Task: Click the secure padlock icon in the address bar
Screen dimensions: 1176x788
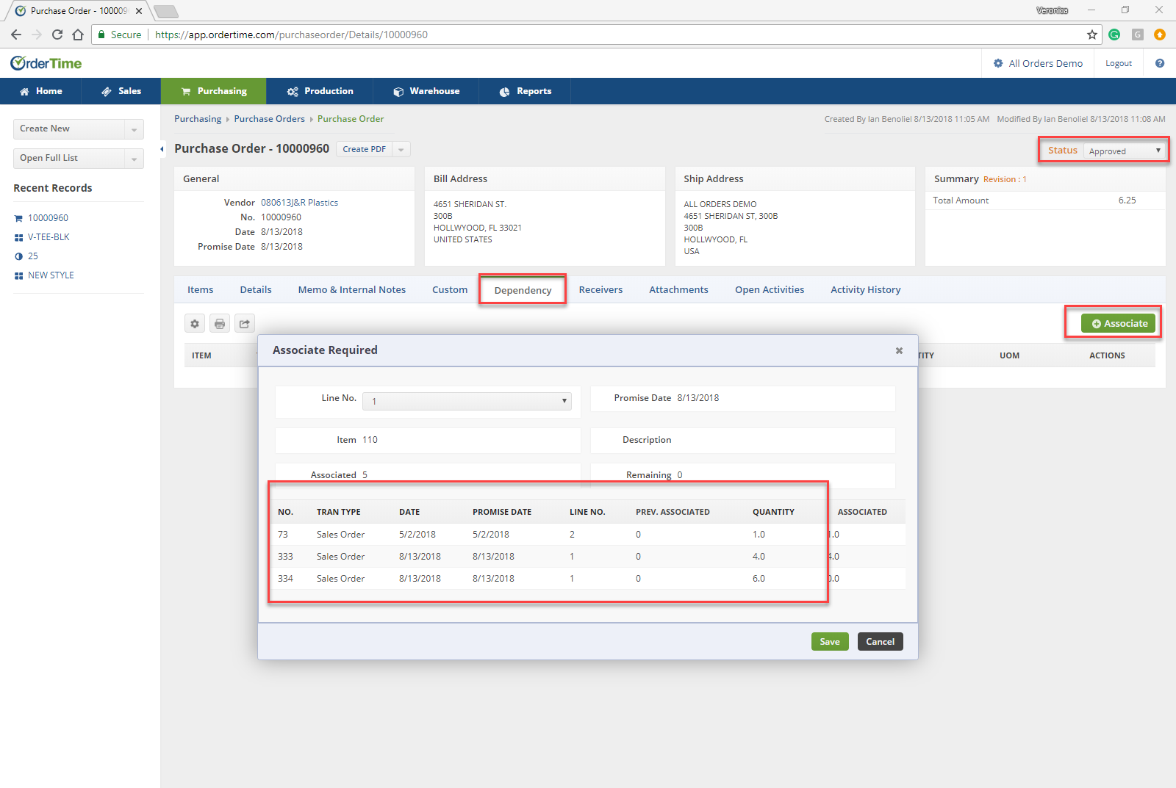Action: (101, 35)
